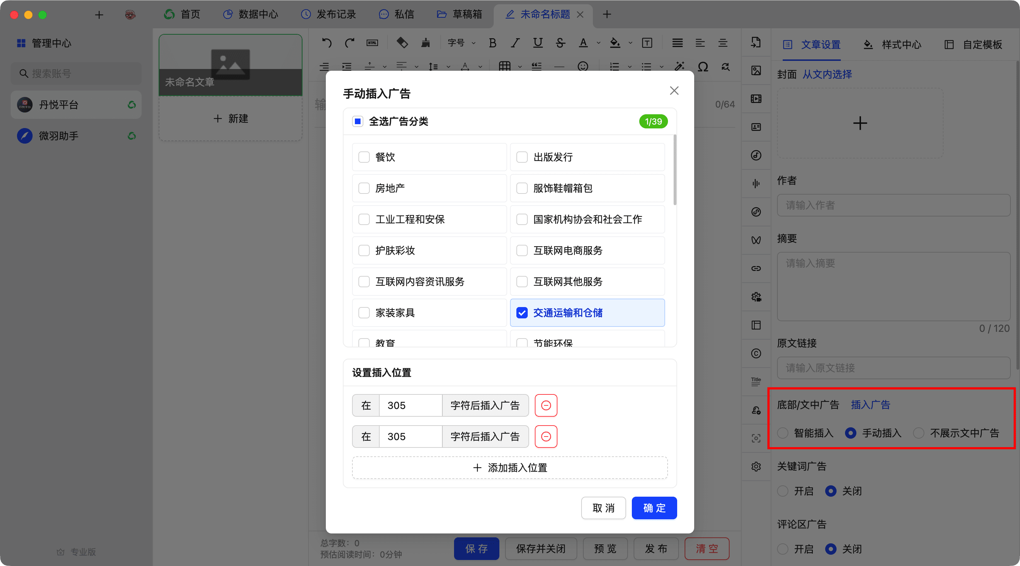Remove first insert position with minus icon
Screen dimensions: 1020x566
pos(546,405)
